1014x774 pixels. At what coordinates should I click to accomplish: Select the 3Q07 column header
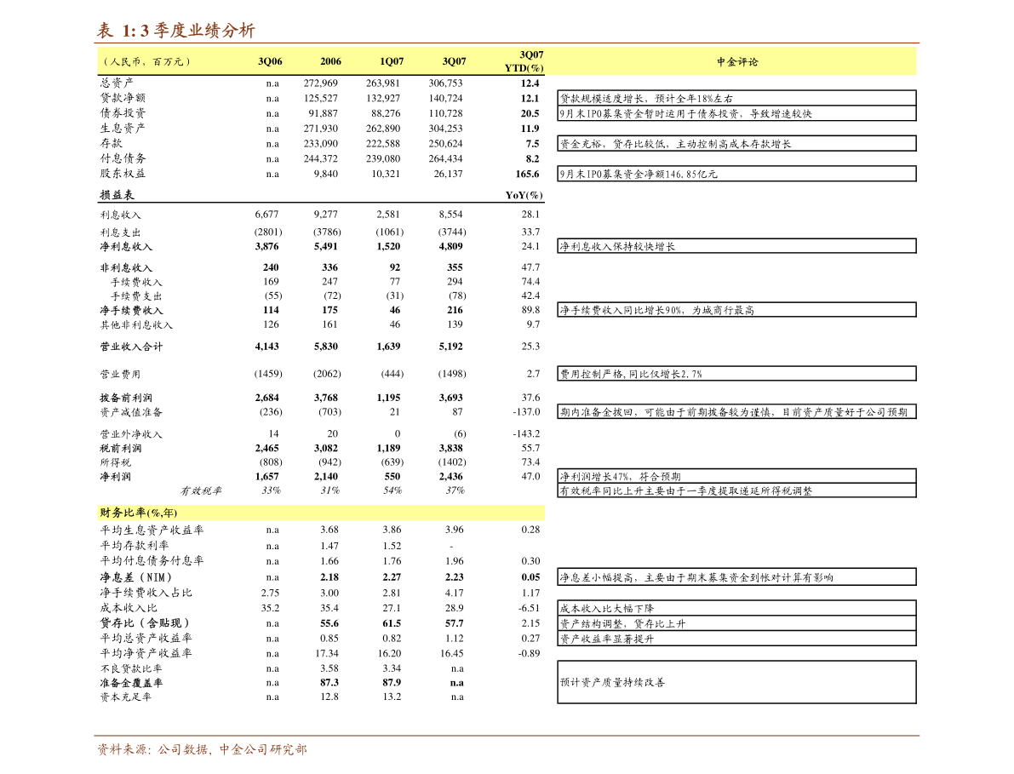454,61
